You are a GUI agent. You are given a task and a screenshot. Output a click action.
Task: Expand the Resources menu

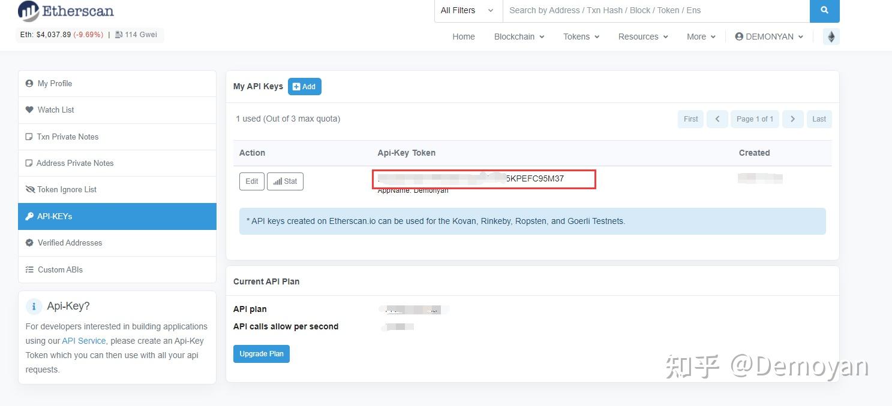coord(643,37)
